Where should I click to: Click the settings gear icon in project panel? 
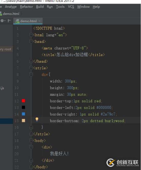click(2, 21)
